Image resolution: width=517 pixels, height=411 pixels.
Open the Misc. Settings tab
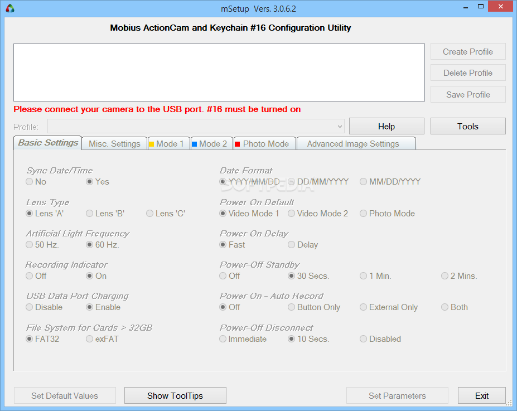114,144
